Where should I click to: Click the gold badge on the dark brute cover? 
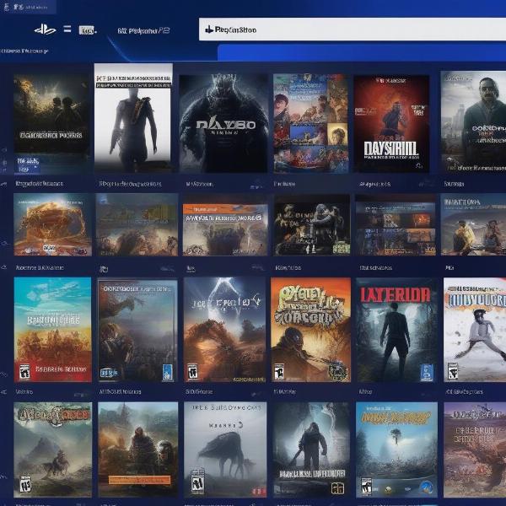click(x=337, y=488)
